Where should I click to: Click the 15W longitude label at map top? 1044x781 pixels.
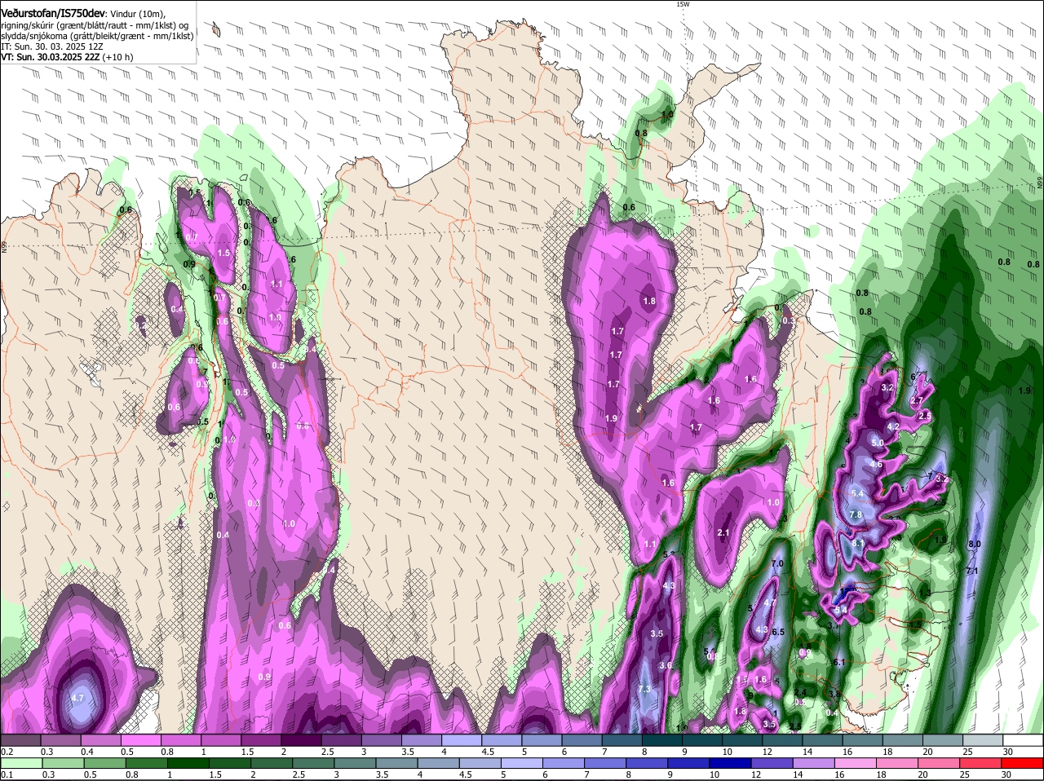point(683,4)
